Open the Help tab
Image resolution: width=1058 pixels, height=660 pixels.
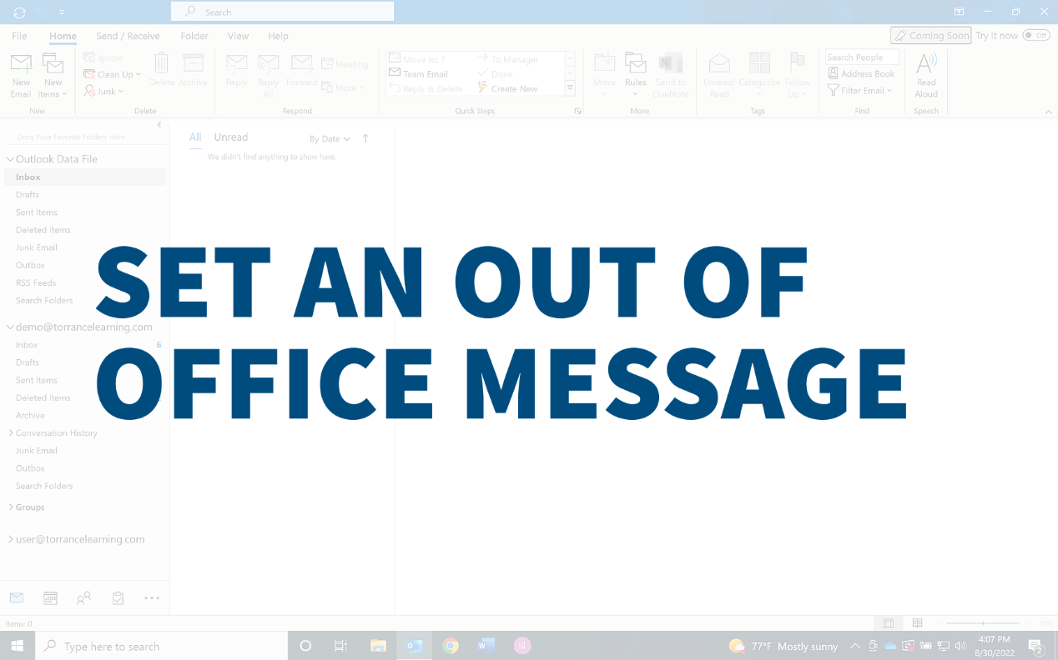point(278,36)
